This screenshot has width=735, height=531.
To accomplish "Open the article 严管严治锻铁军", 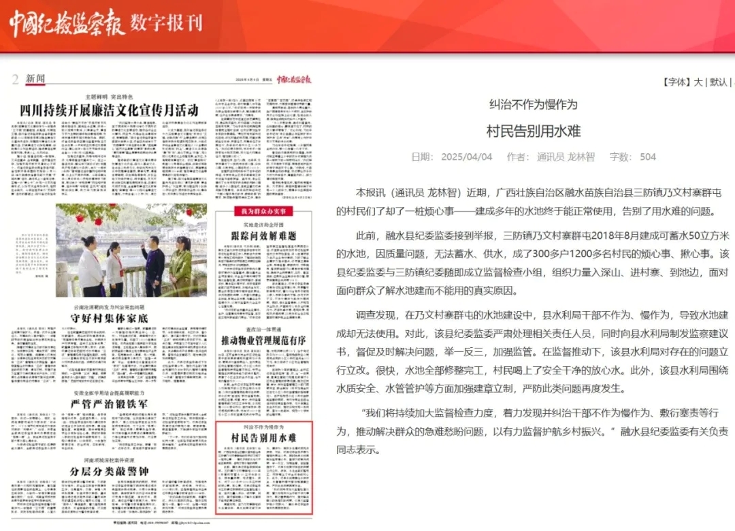I will tap(109, 404).
